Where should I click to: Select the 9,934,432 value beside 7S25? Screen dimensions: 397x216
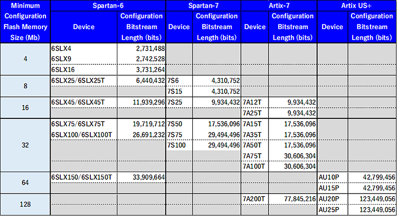tap(226, 102)
